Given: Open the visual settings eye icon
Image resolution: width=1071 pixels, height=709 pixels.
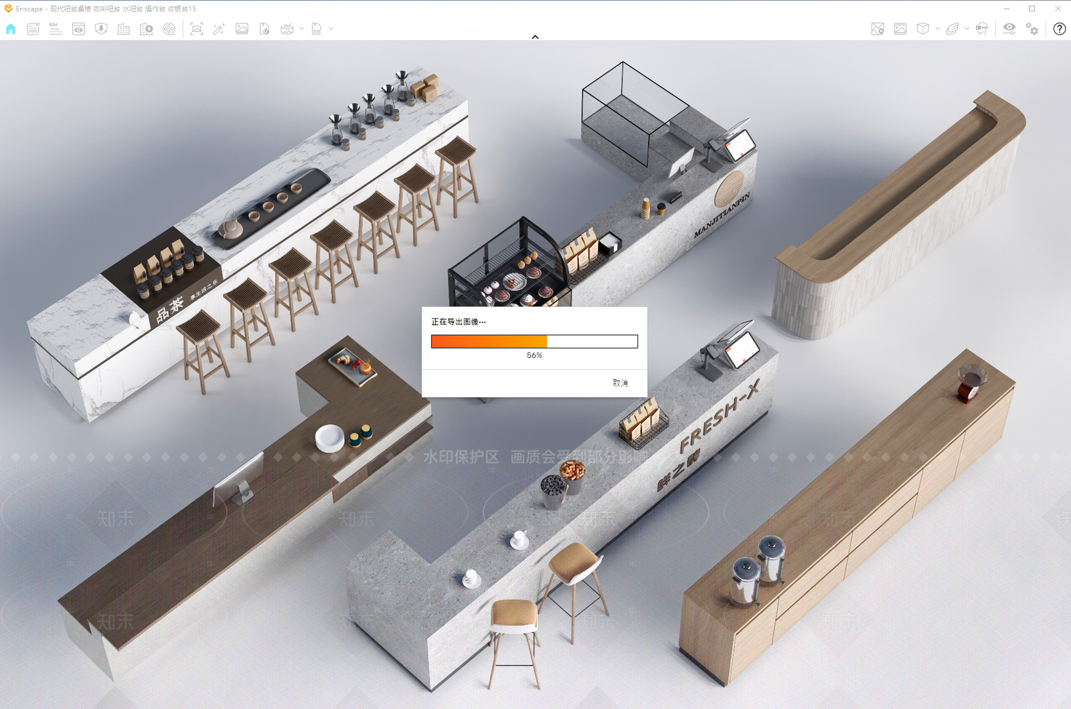Looking at the screenshot, I should (1009, 29).
